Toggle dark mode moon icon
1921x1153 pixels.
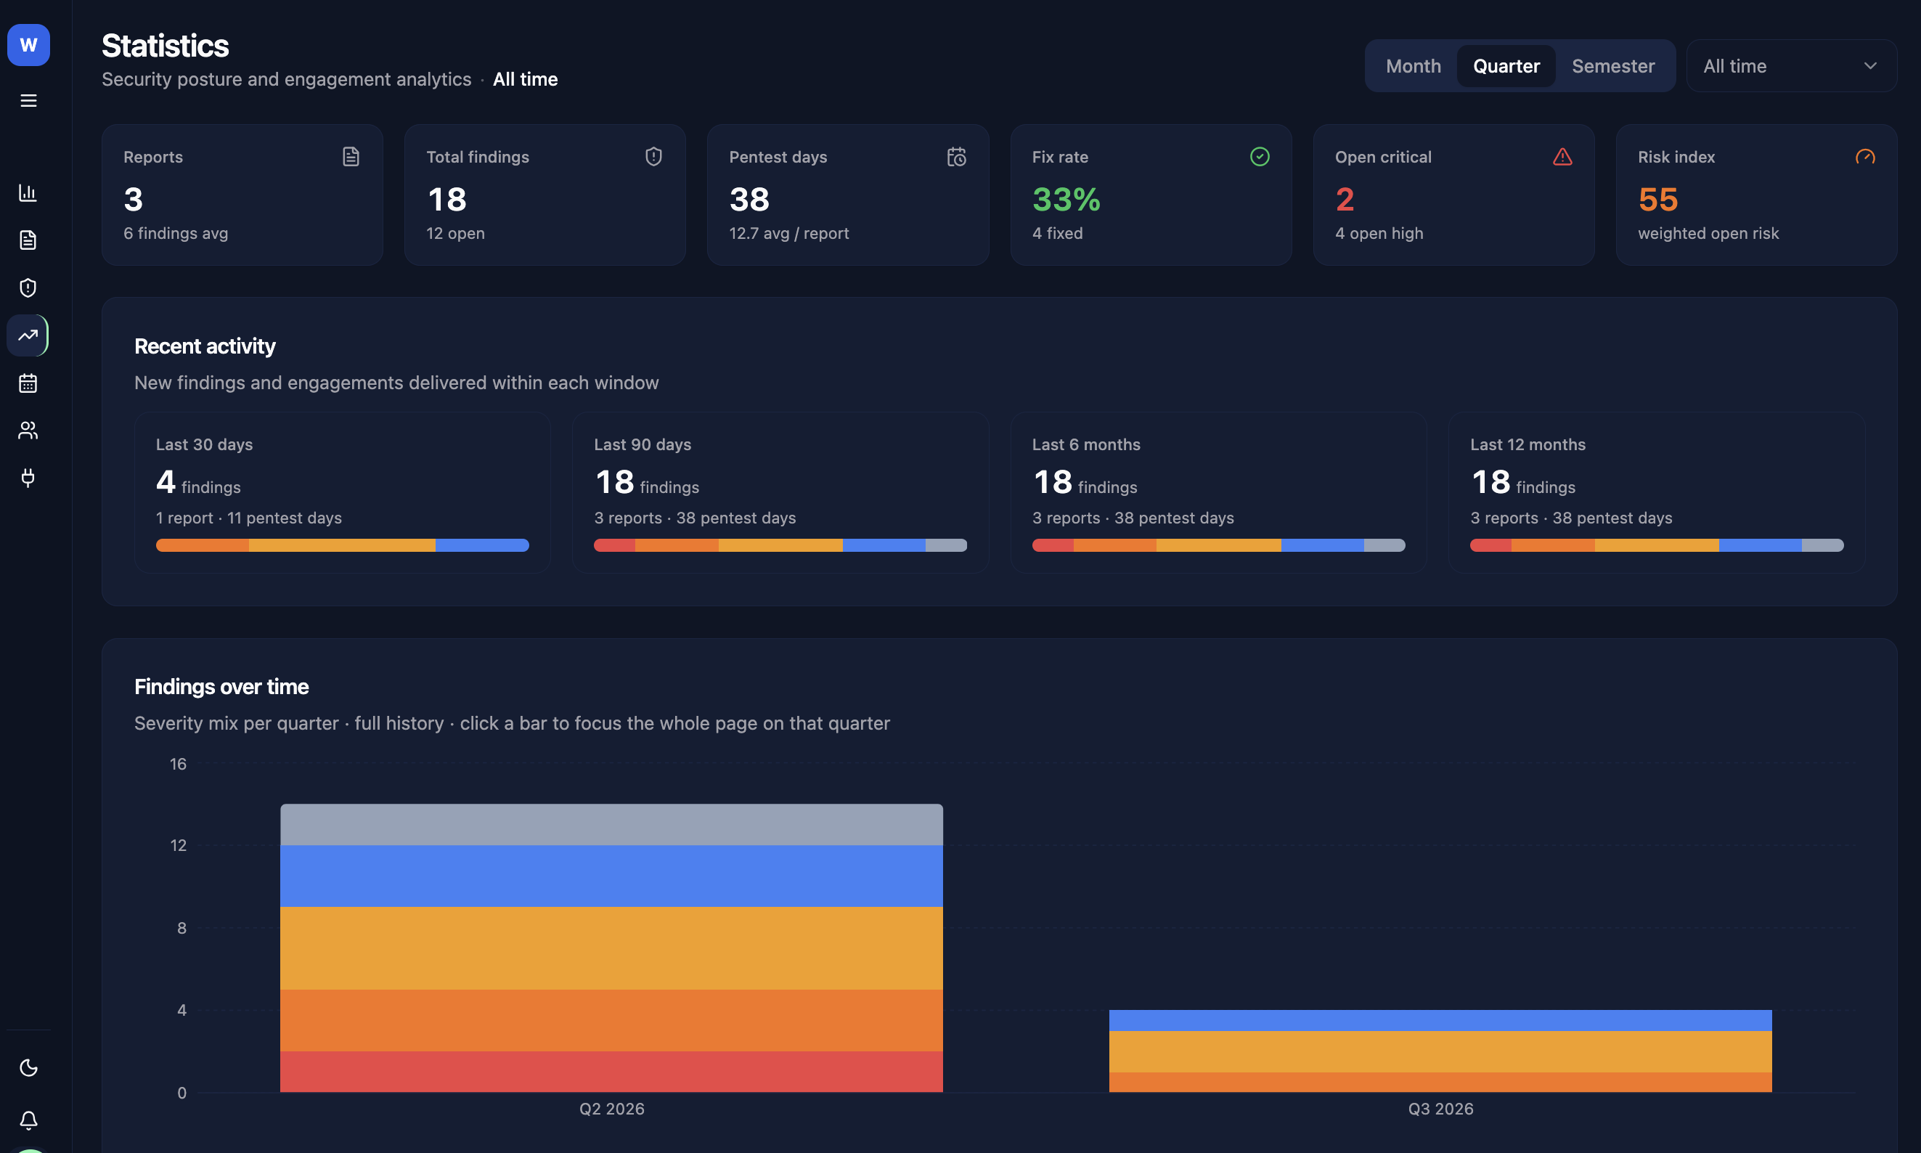tap(29, 1067)
